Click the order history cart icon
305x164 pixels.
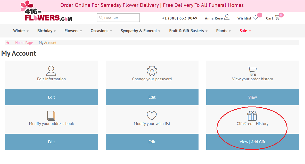[252, 71]
